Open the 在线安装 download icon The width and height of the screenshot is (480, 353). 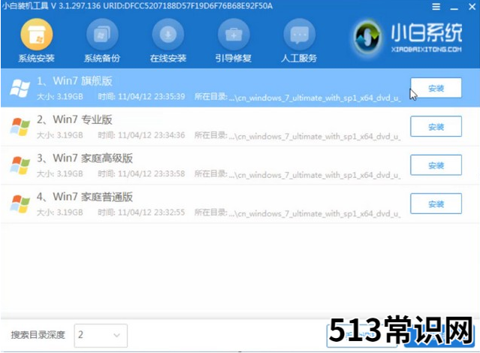(168, 35)
